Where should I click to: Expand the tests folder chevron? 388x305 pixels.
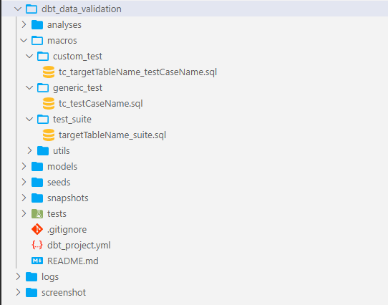[x=24, y=213]
